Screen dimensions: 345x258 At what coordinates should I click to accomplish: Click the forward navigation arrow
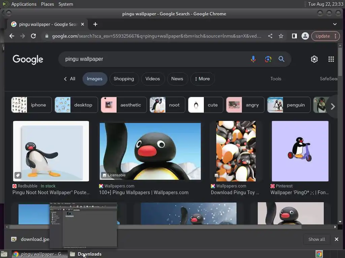point(23,36)
